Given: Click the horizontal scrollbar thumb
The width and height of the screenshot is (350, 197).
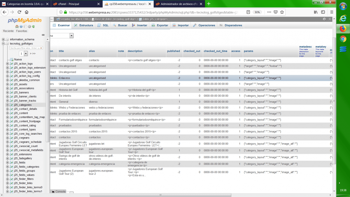Looking at the screenshot, I should [x=160, y=195].
